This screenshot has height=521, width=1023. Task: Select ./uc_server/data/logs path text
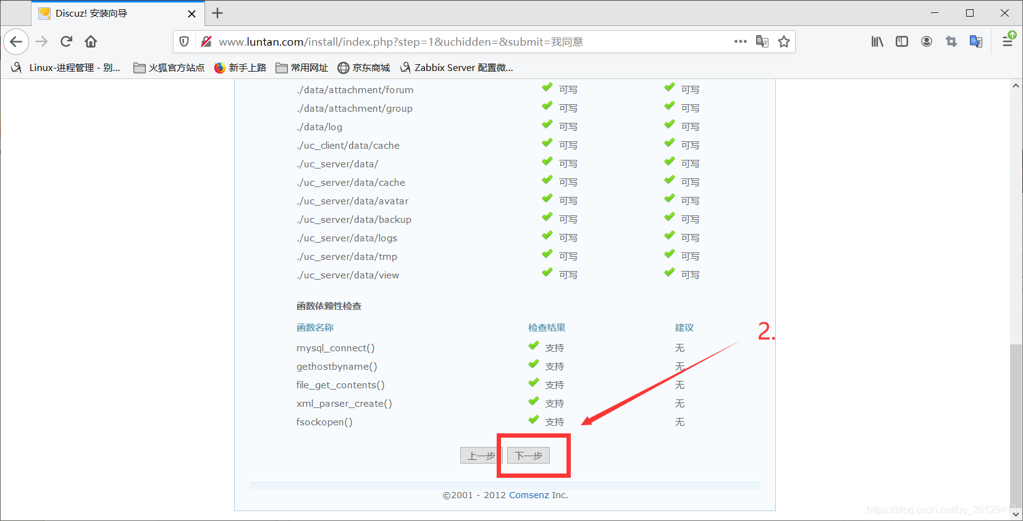[347, 238]
